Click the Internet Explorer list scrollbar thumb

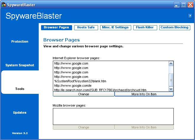(171, 80)
